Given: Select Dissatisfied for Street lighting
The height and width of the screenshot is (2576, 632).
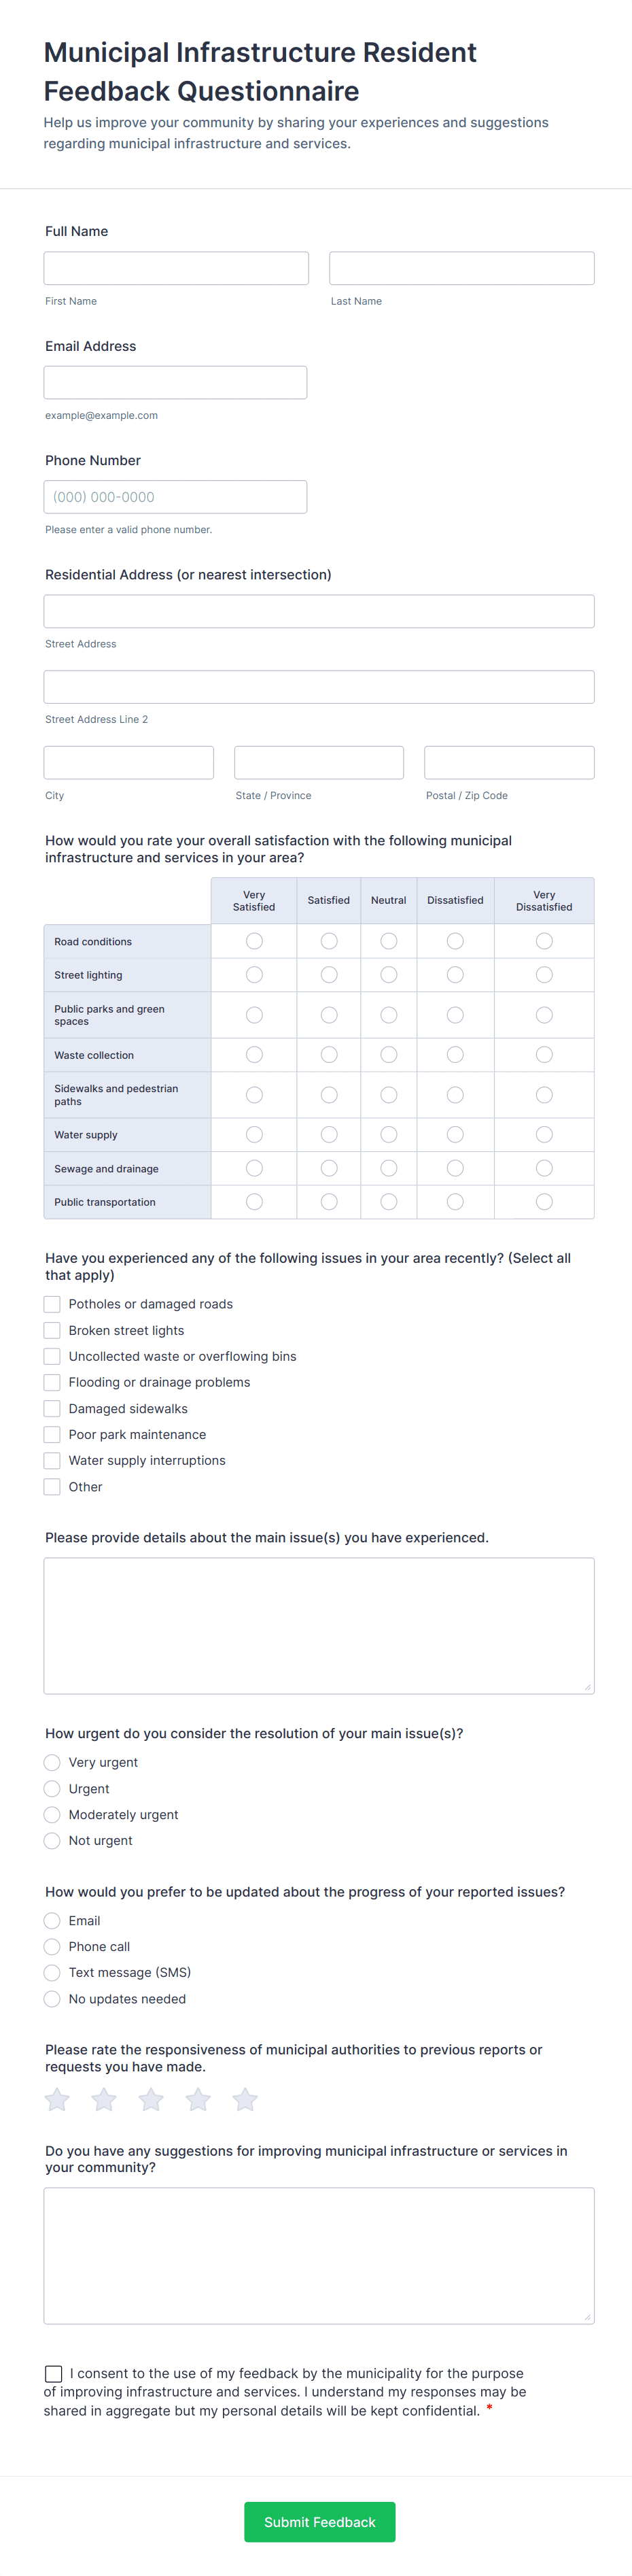Looking at the screenshot, I should click(455, 974).
